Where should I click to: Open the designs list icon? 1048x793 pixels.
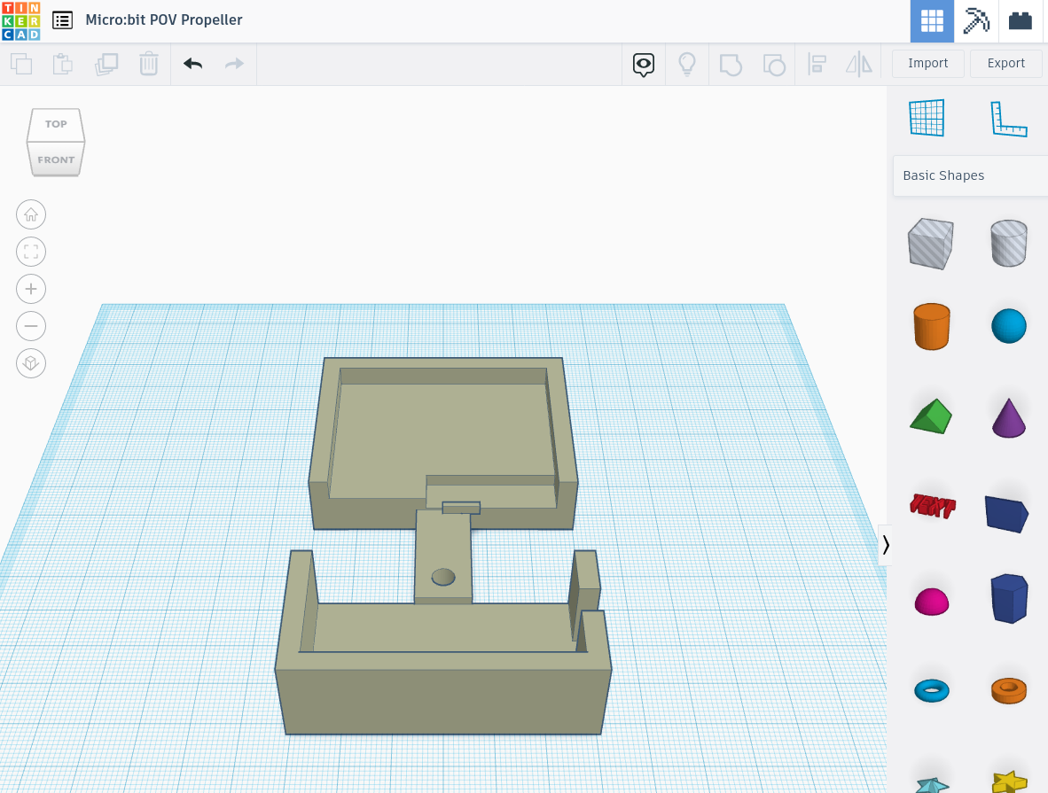click(x=62, y=20)
